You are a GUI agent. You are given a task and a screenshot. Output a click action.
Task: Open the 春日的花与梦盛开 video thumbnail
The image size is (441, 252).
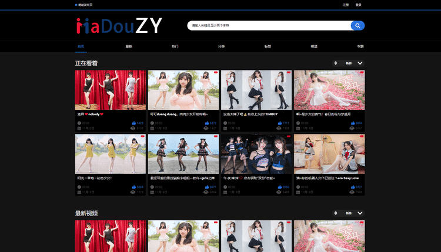coord(329,90)
